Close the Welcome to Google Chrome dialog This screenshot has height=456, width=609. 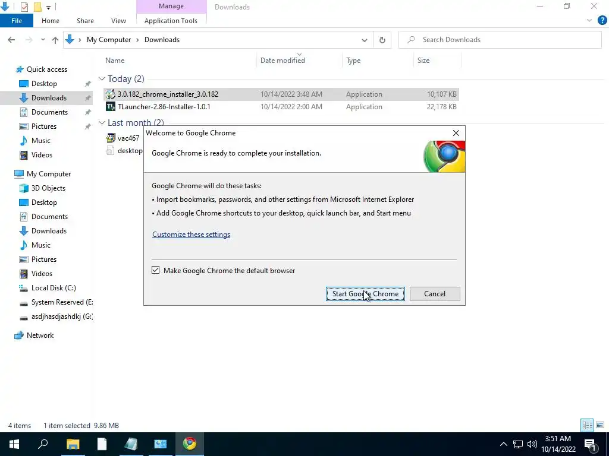(x=456, y=133)
